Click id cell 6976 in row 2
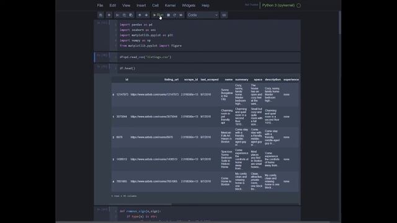 pyautogui.click(x=119, y=138)
